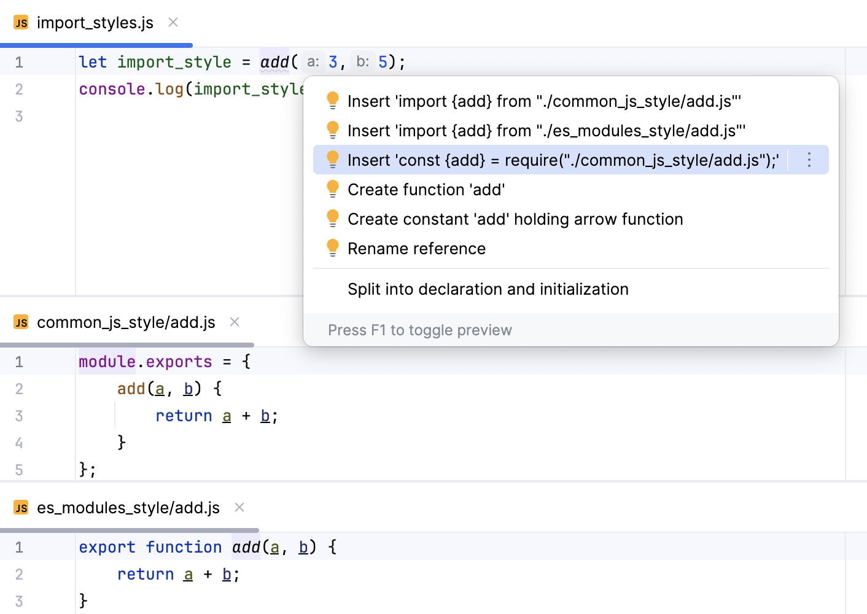Open more options dots on highlighted intention

(809, 160)
